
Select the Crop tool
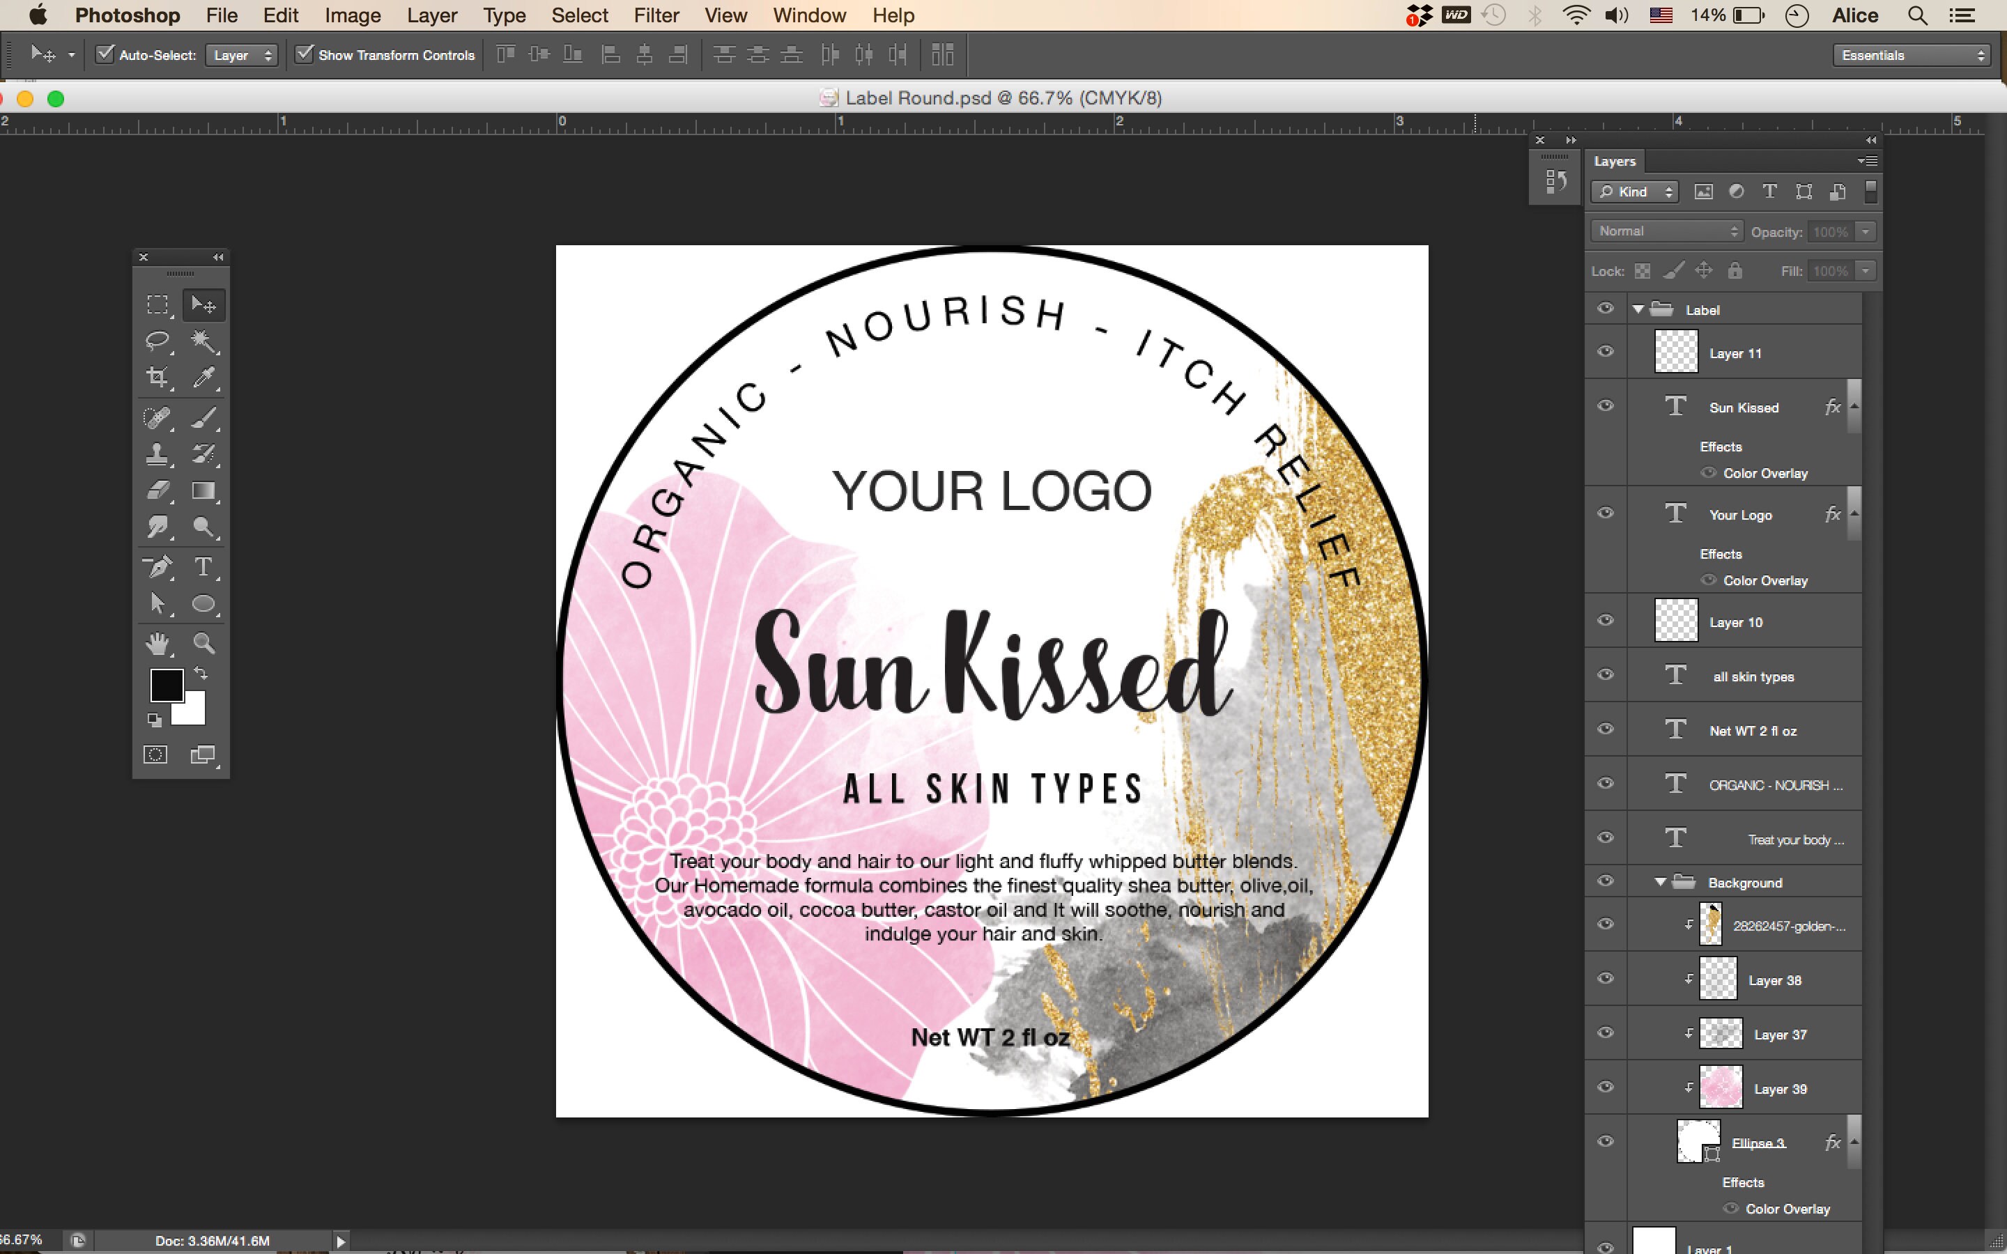(157, 378)
